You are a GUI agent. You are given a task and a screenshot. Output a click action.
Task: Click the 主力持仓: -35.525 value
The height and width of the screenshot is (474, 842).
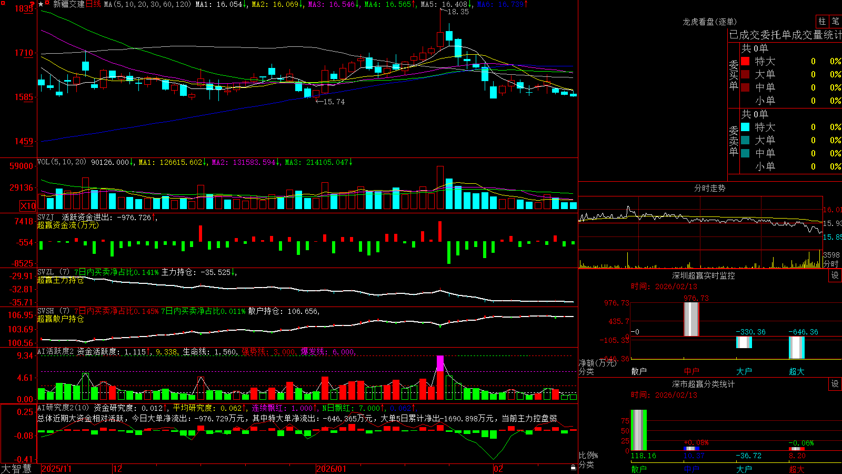pos(196,272)
